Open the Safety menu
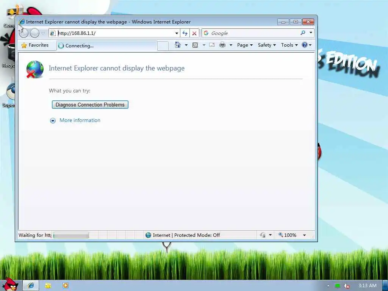The image size is (388, 291). pos(267,45)
